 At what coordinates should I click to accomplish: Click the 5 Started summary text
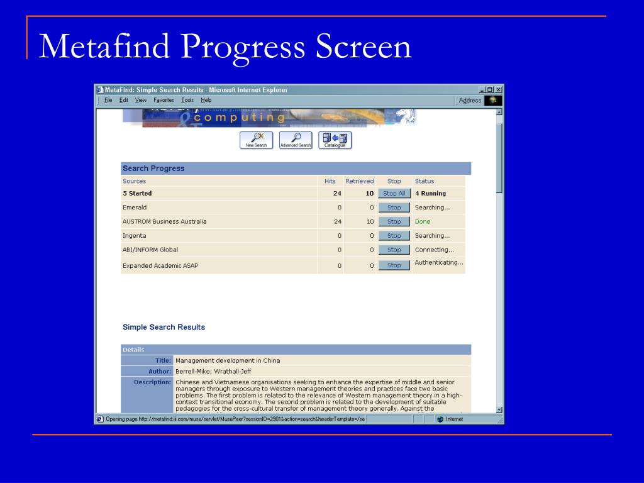click(x=137, y=194)
